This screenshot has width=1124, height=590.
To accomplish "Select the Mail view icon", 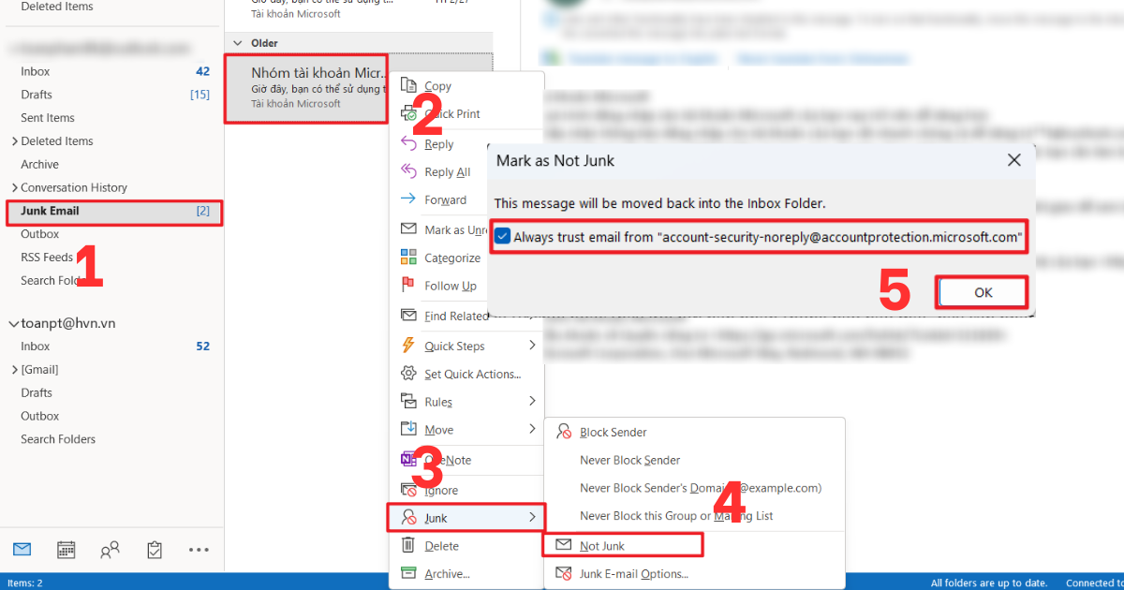I will tap(22, 550).
